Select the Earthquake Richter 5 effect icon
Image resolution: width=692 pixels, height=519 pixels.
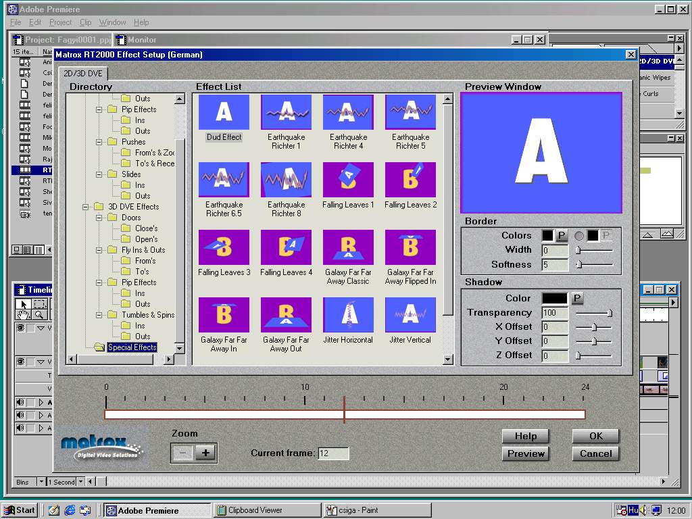point(410,112)
